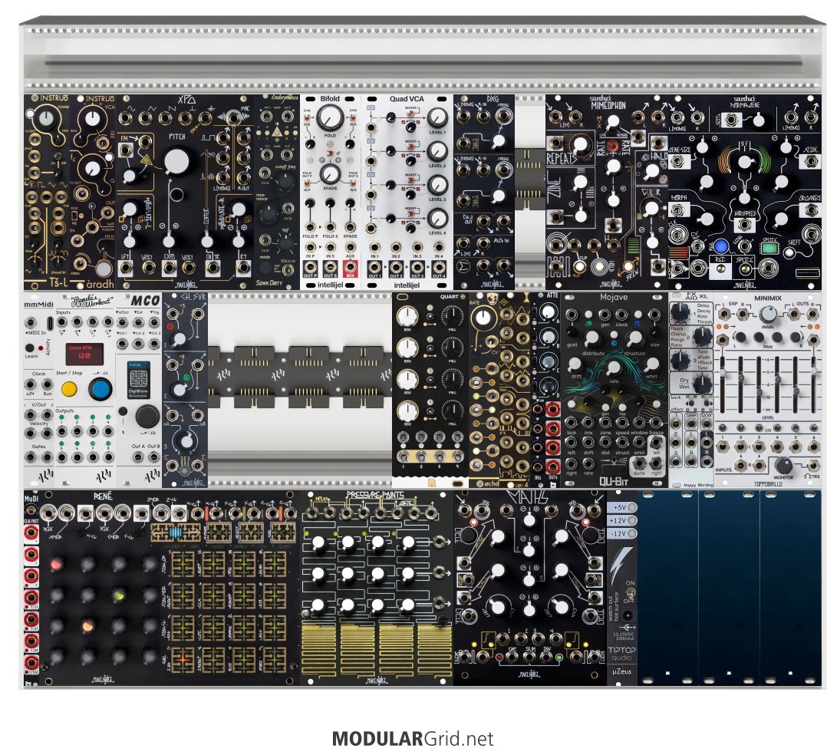
Task: Click the MINIMIX MONITOR knob
Action: (783, 465)
